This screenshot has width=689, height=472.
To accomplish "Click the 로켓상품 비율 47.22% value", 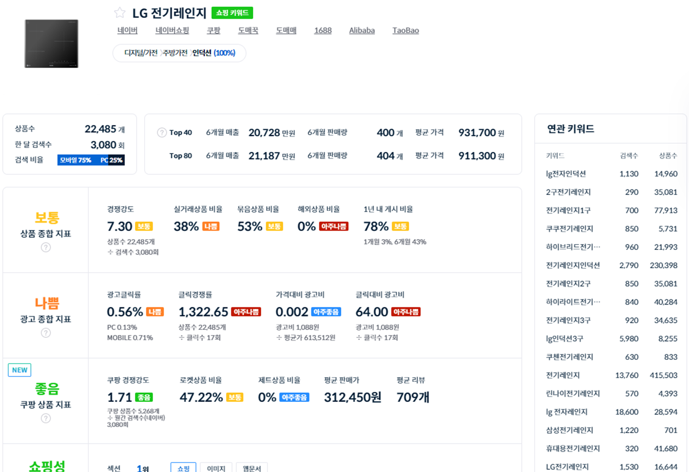I will [x=201, y=397].
